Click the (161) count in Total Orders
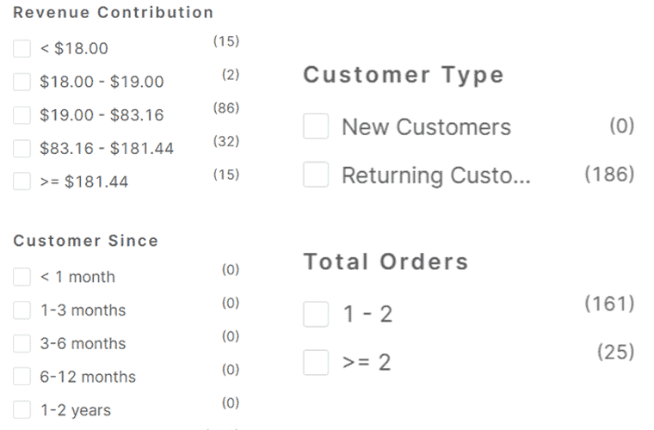Screen dimensions: 654x430 tap(608, 304)
